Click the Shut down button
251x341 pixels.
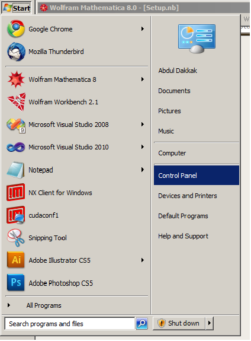(179, 323)
